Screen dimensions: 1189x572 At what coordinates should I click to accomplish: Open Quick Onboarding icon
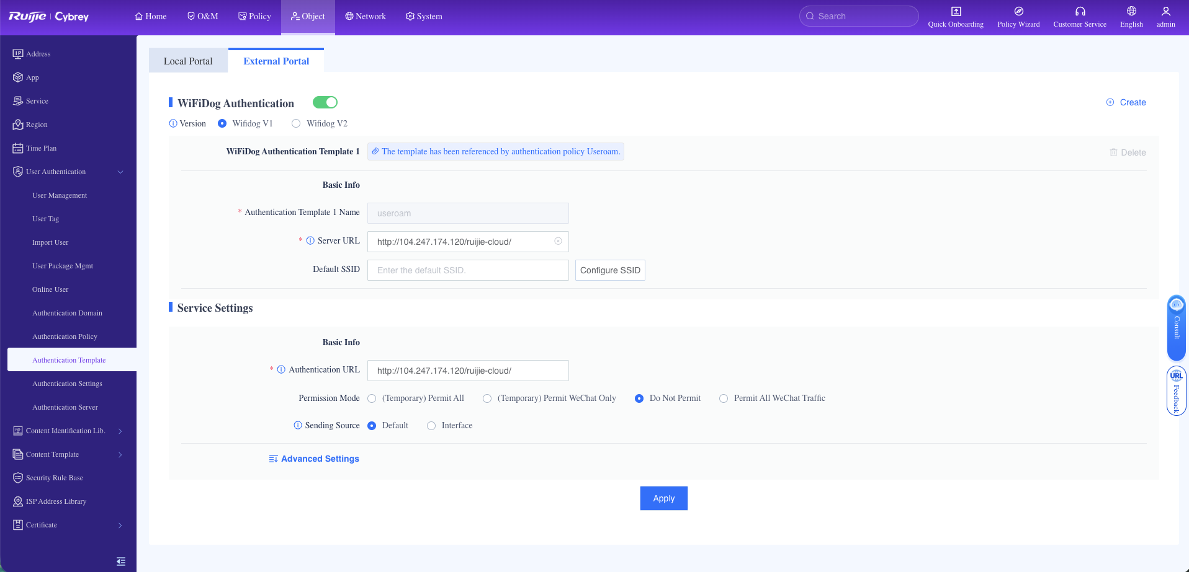(x=956, y=11)
